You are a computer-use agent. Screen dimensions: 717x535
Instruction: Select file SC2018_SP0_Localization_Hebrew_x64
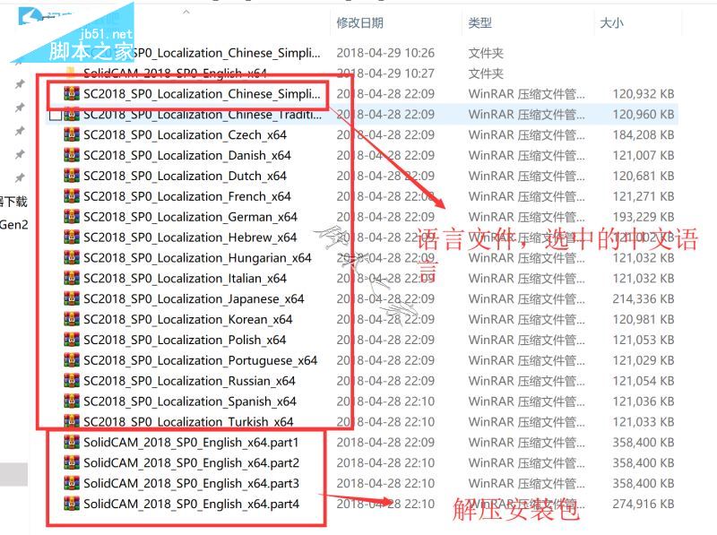coord(190,237)
